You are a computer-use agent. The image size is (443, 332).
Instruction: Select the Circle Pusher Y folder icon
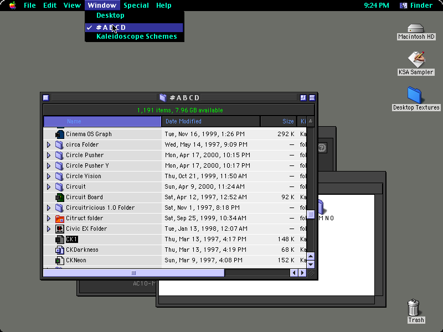59,165
